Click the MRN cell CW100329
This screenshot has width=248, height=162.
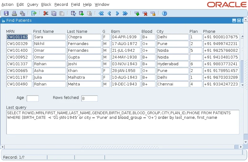pos(19,44)
